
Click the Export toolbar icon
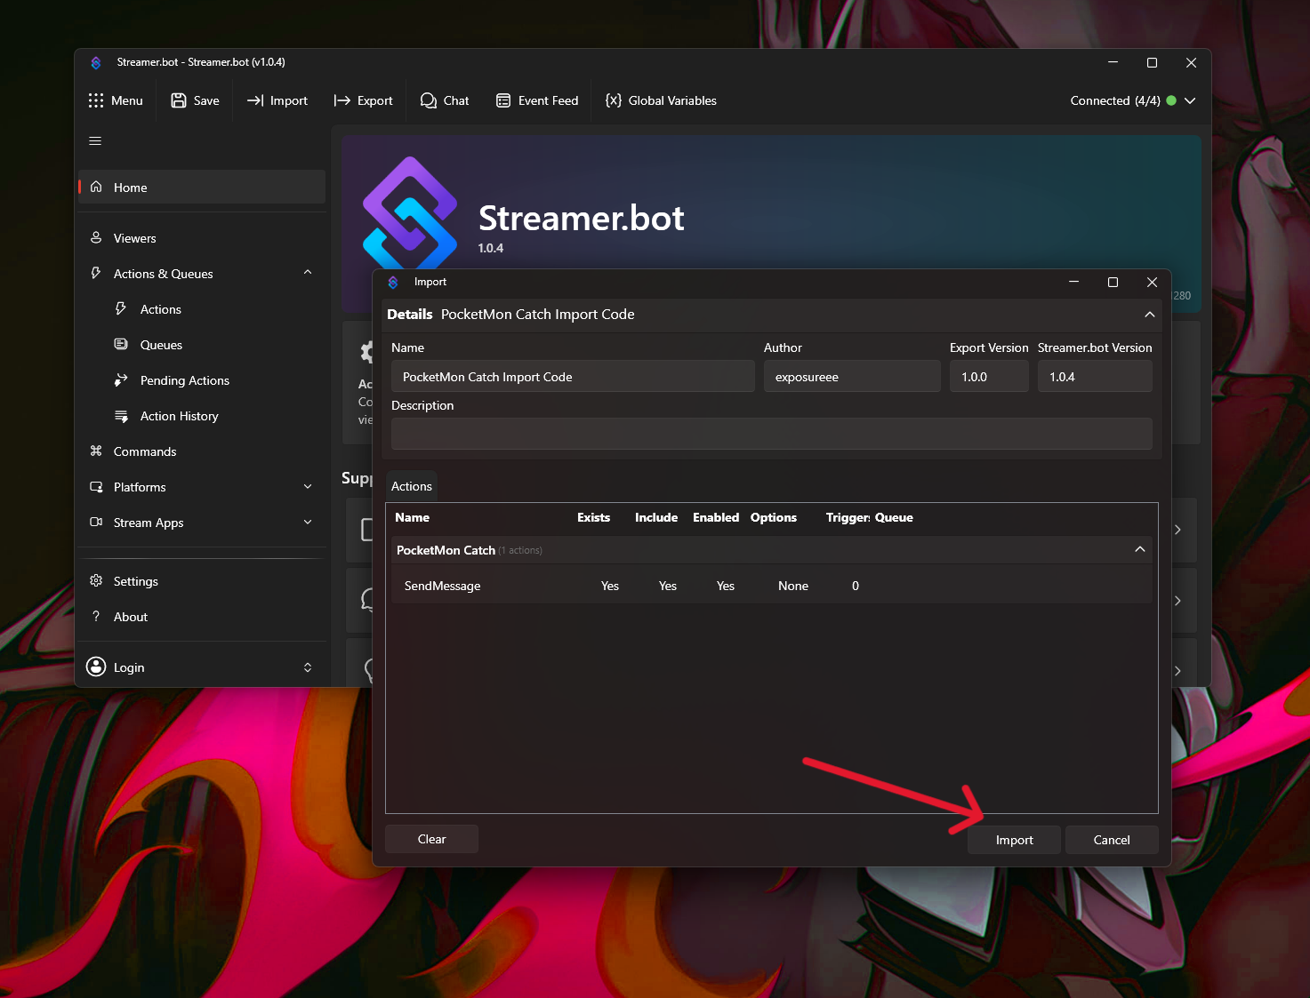pyautogui.click(x=342, y=100)
